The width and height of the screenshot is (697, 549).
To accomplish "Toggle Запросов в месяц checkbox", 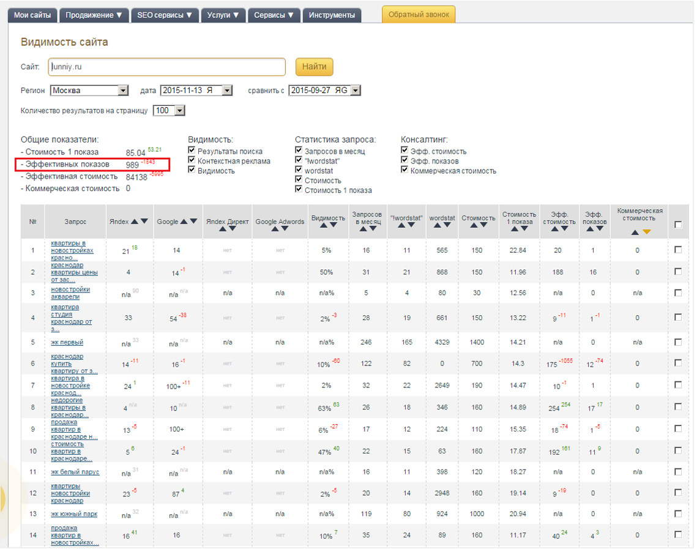I will pyautogui.click(x=299, y=150).
